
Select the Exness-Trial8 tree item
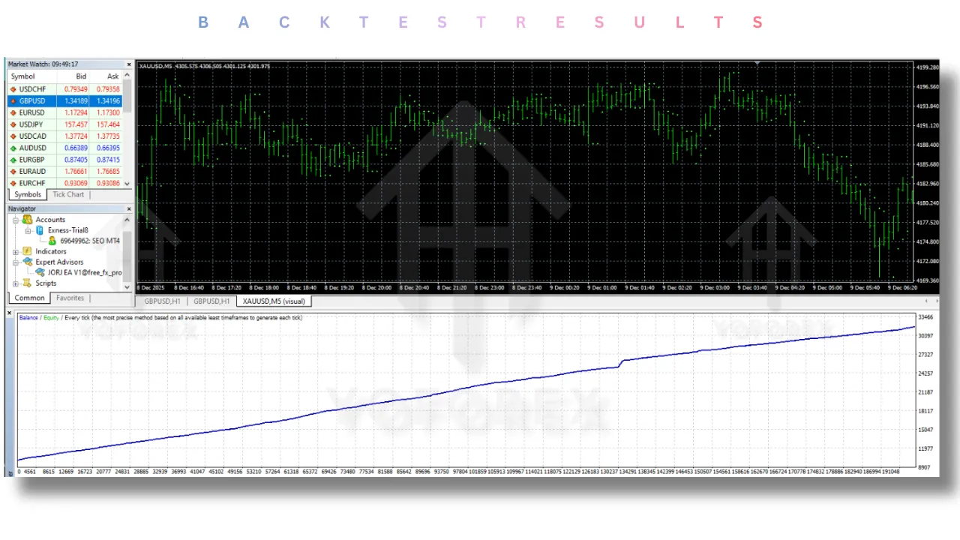pyautogui.click(x=68, y=230)
